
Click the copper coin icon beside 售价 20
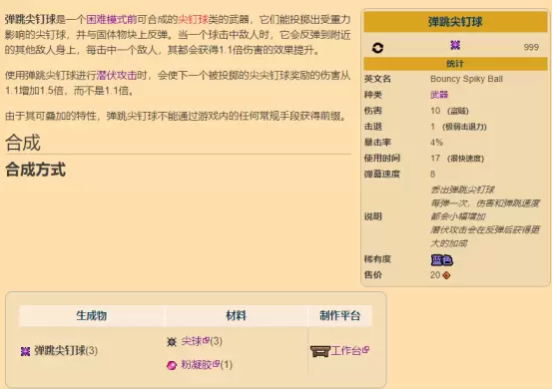click(x=446, y=275)
